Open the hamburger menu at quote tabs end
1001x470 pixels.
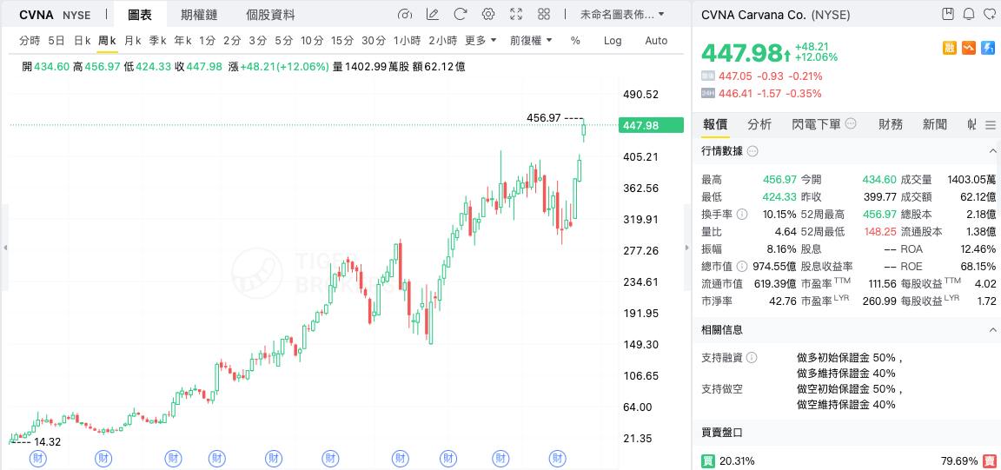point(991,124)
